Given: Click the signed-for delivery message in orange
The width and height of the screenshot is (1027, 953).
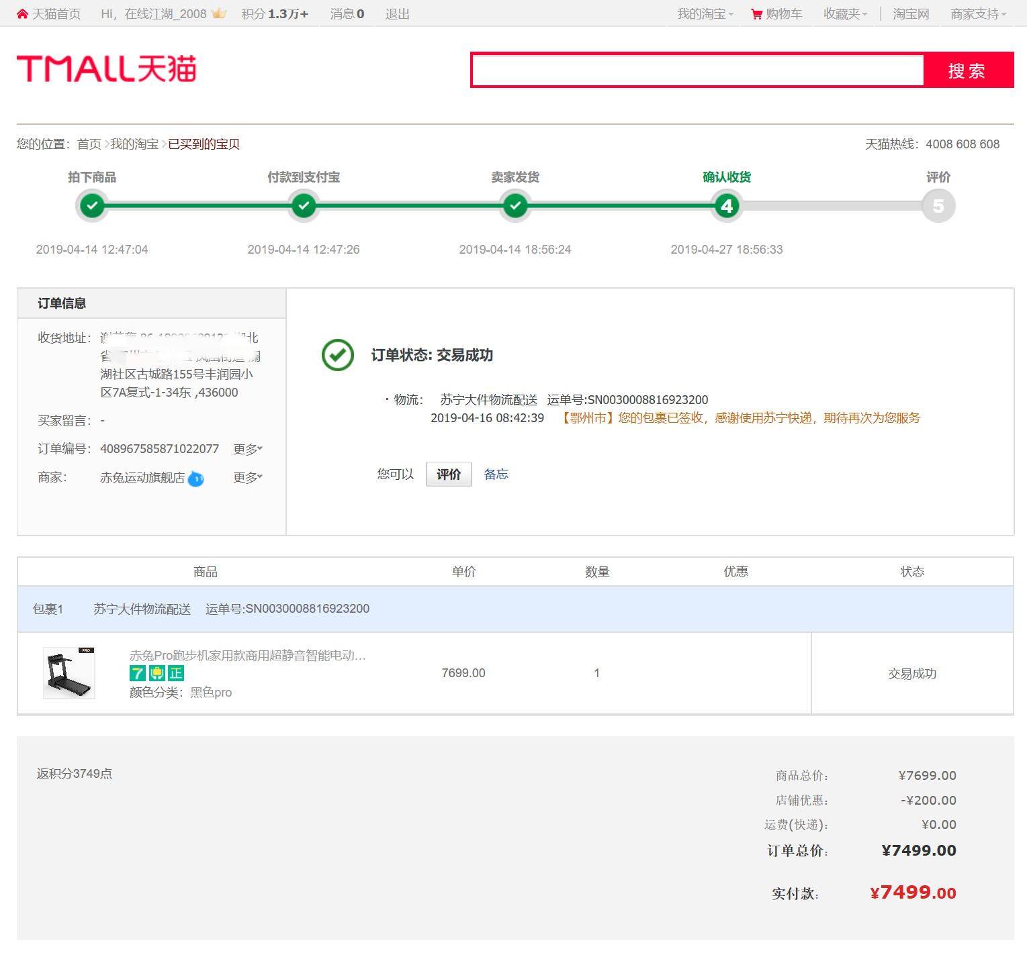Looking at the screenshot, I should (x=741, y=418).
